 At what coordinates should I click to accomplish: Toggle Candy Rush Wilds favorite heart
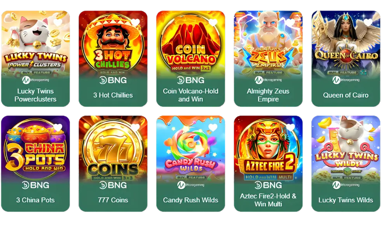click(x=213, y=127)
